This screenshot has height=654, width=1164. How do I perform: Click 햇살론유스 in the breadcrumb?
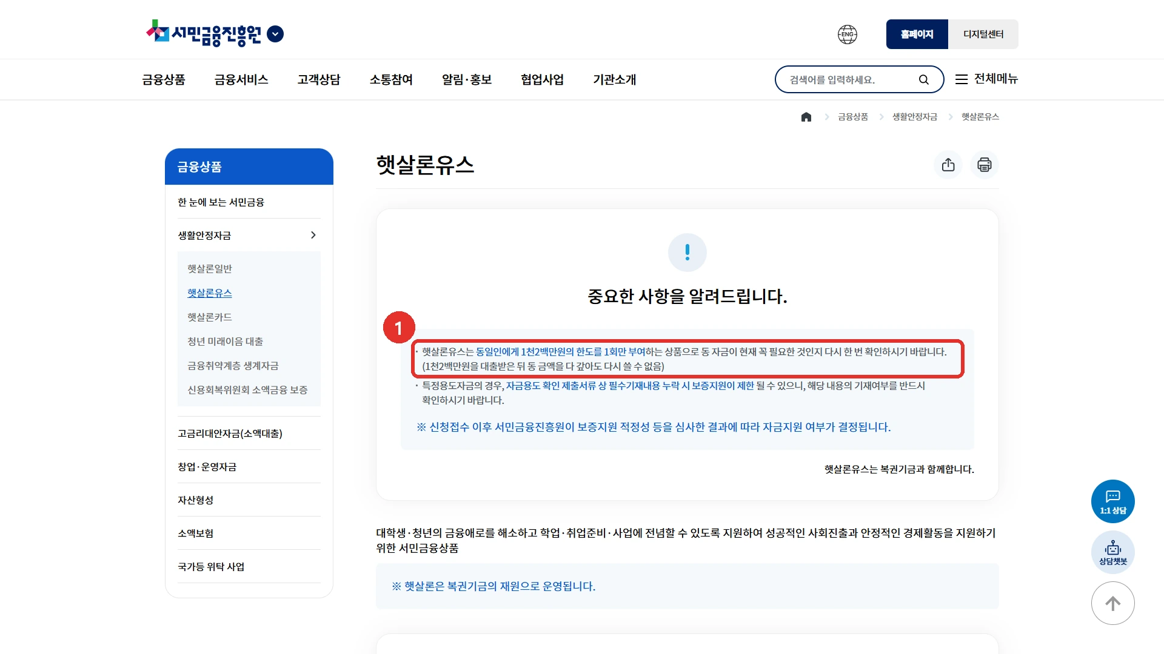coord(980,117)
